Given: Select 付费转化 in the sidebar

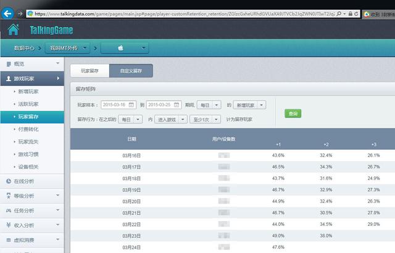Looking at the screenshot, I should (x=28, y=129).
